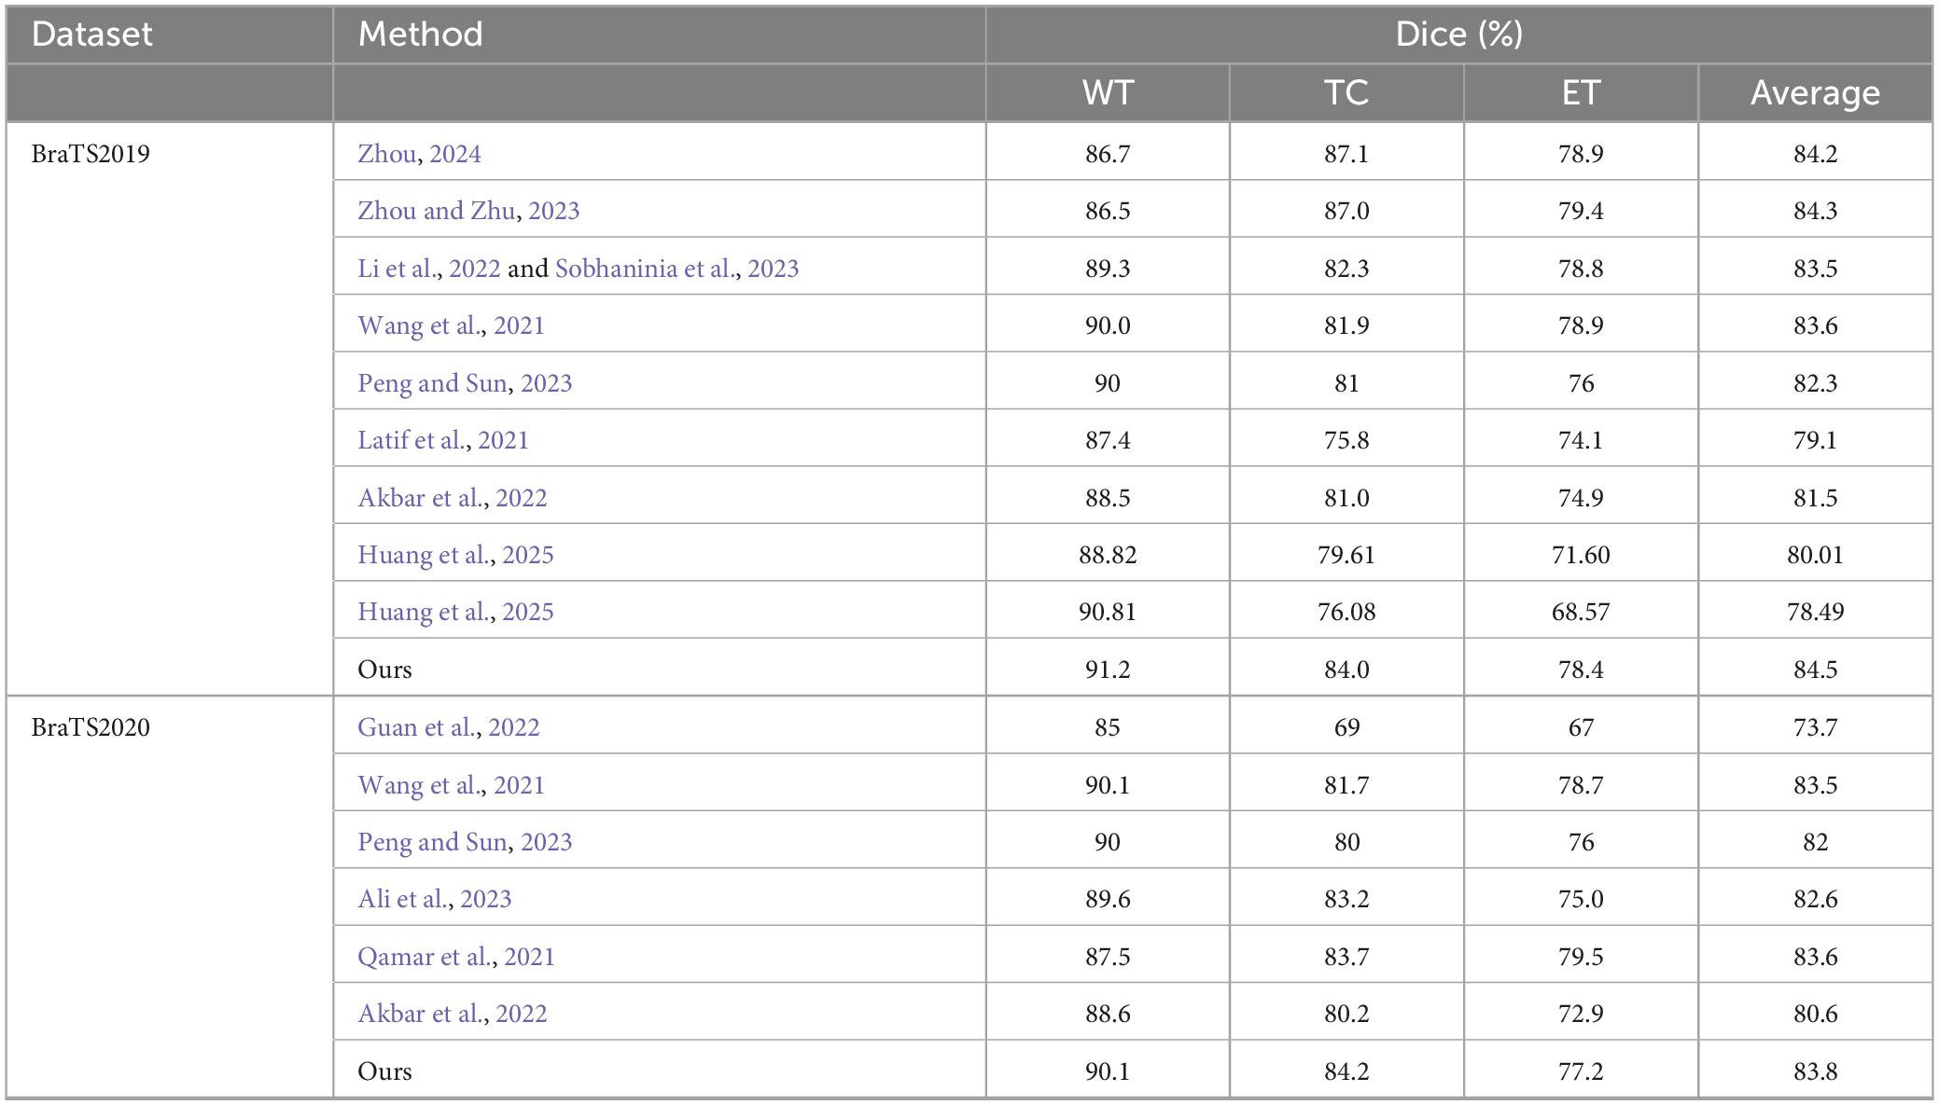The height and width of the screenshot is (1105, 1939).
Task: Click the WT column header
Action: (x=1108, y=92)
